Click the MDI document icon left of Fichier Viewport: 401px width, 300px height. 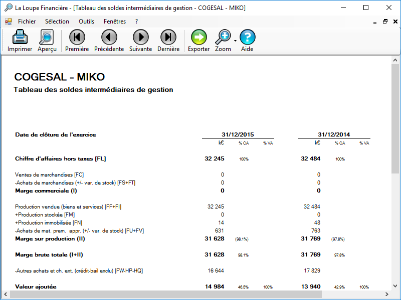pos(9,21)
